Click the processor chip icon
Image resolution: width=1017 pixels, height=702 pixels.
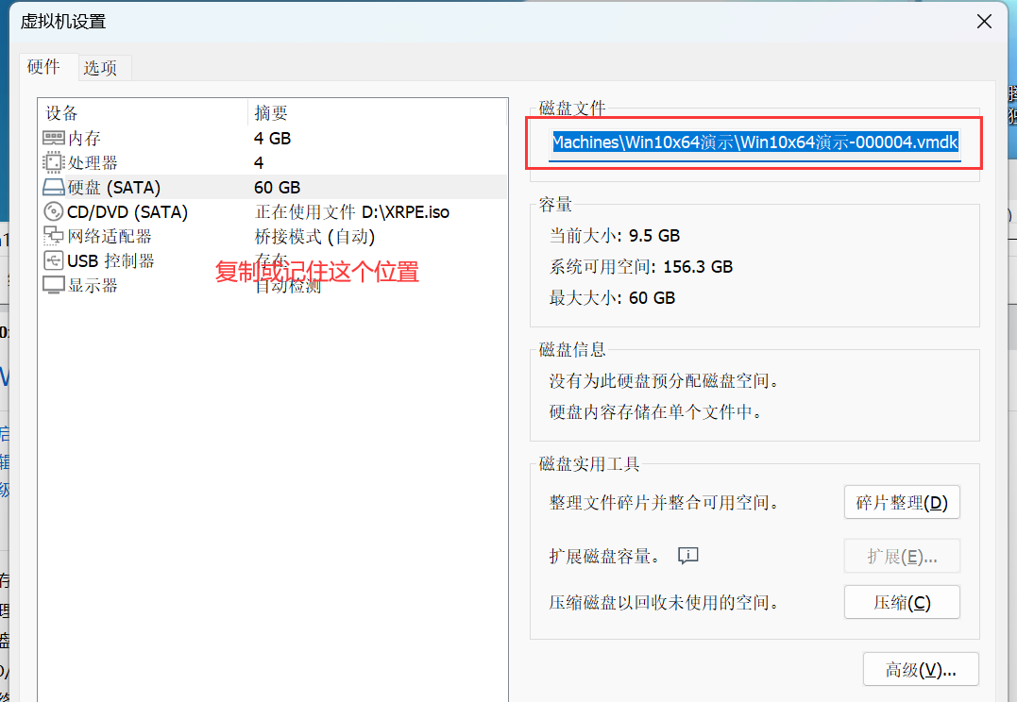tap(54, 163)
